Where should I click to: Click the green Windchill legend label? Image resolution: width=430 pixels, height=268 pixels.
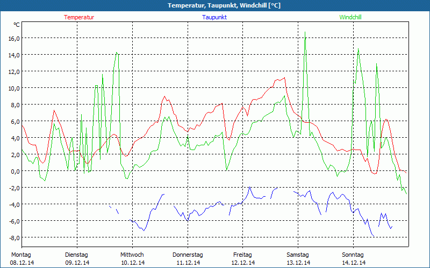pyautogui.click(x=350, y=17)
